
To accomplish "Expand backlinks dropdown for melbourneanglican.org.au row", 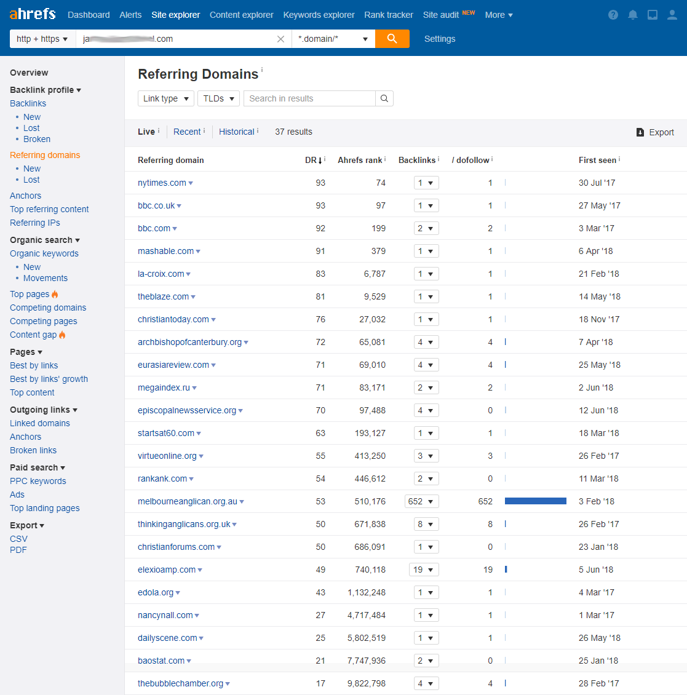I will 422,501.
